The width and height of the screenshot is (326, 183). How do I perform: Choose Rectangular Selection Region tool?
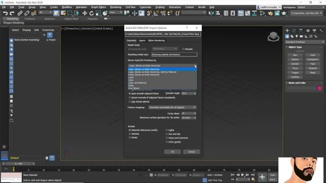[x=70, y=13]
